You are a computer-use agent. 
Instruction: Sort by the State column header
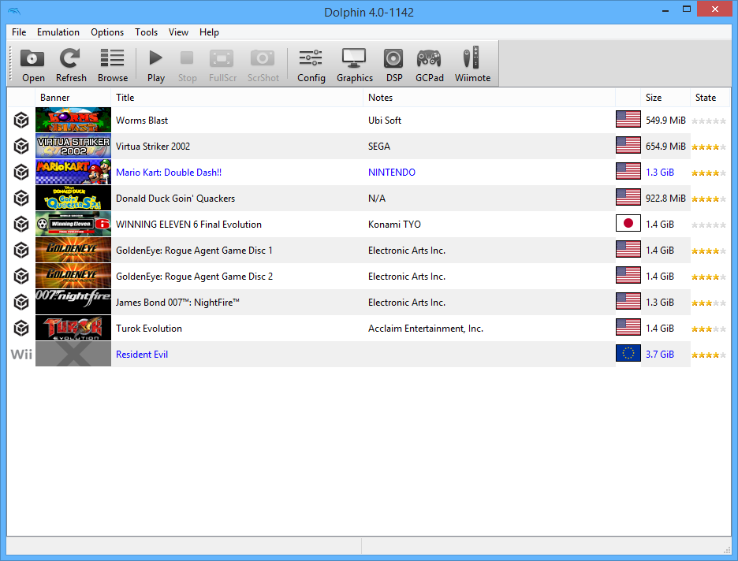710,98
